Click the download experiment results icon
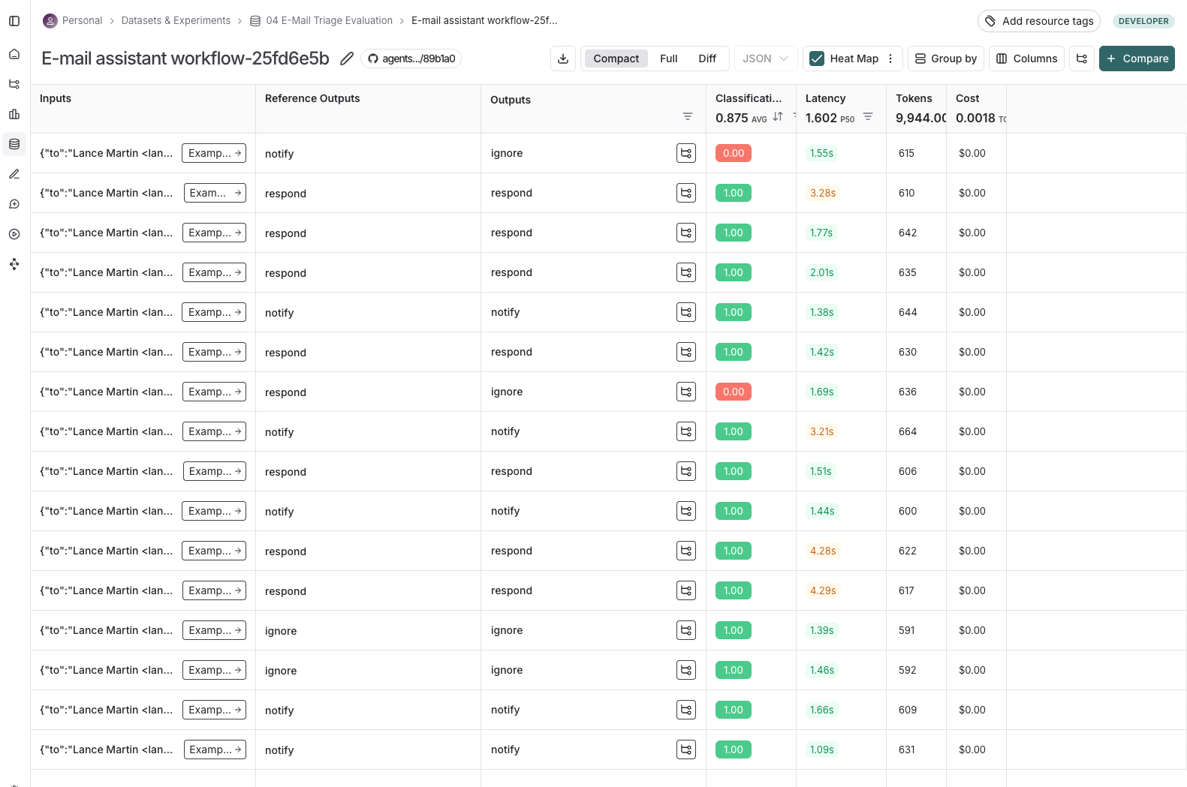This screenshot has height=787, width=1187. 563,59
